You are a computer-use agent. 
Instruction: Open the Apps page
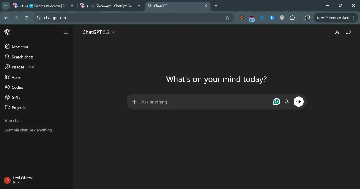coord(36,77)
